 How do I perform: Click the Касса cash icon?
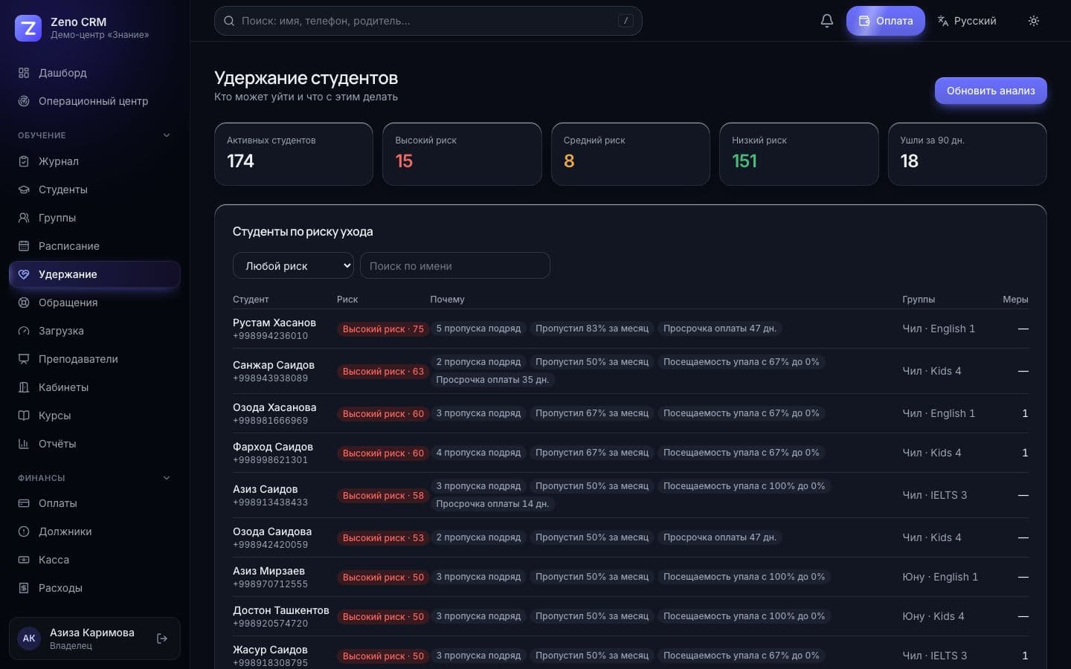(x=24, y=560)
